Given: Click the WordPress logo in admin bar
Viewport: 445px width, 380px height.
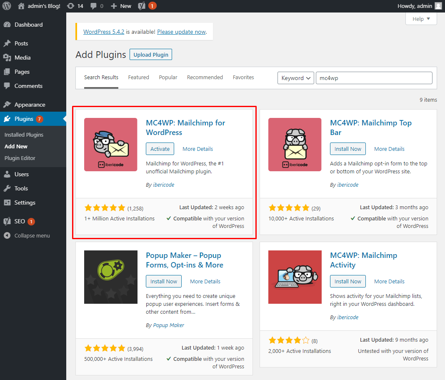Looking at the screenshot, I should click(7, 6).
